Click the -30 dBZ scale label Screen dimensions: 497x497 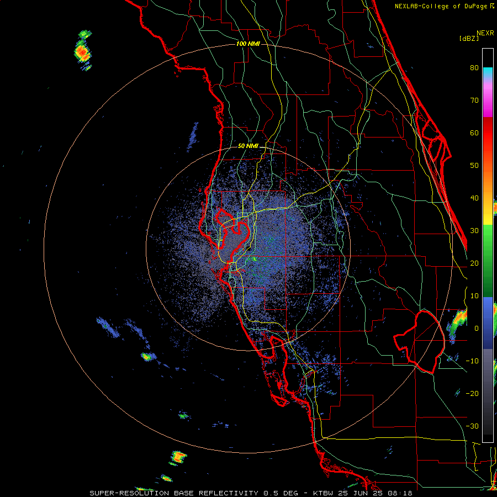(472, 426)
